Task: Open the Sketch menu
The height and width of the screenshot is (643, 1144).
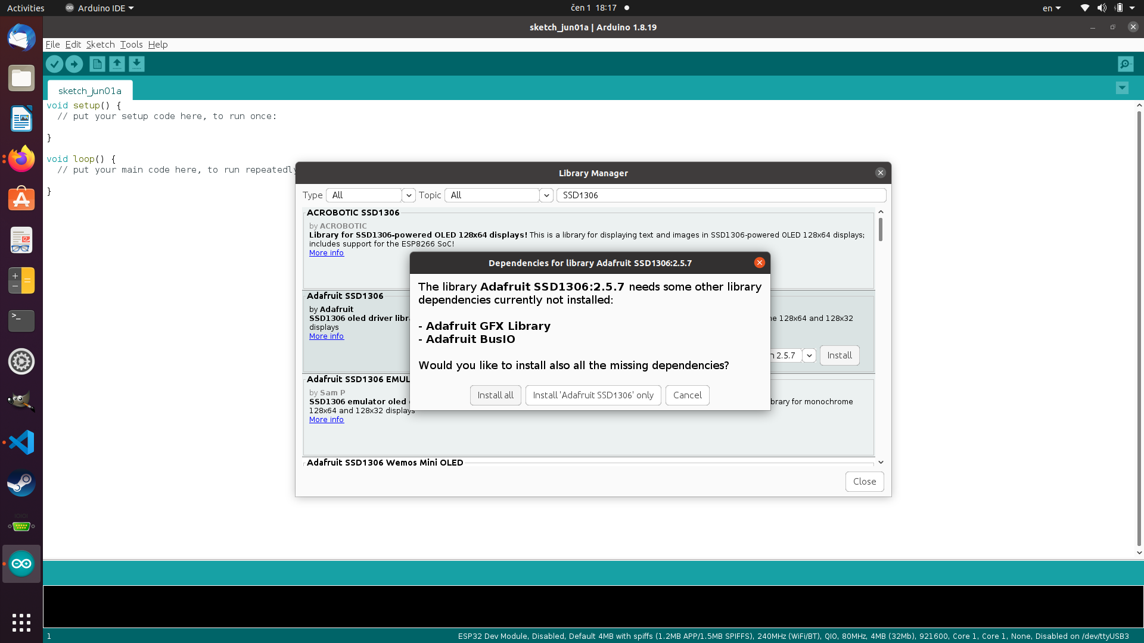Action: pos(100,45)
